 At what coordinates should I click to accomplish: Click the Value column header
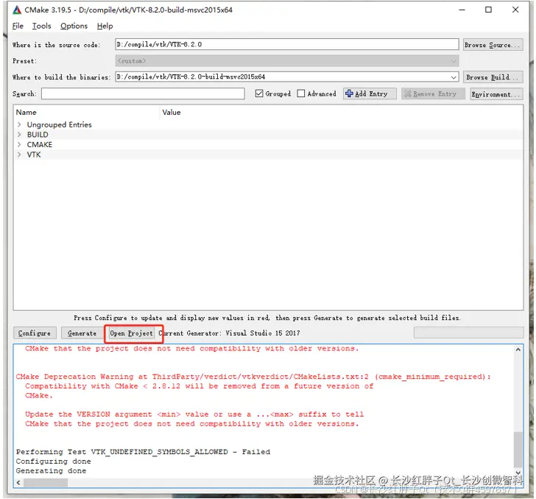pyautogui.click(x=172, y=112)
